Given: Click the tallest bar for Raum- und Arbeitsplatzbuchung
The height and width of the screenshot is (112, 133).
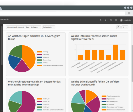Looking at the screenshot, I should (x=115, y=52).
